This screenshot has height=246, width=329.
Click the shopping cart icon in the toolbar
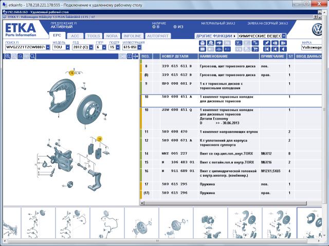point(255,49)
